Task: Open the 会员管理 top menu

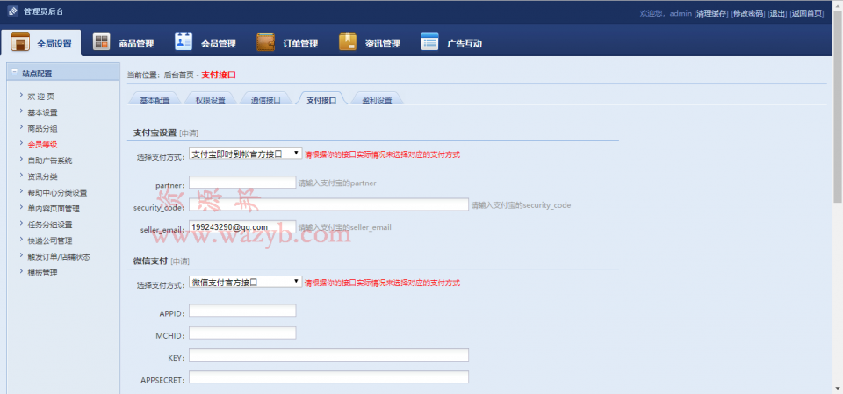Action: click(x=219, y=44)
